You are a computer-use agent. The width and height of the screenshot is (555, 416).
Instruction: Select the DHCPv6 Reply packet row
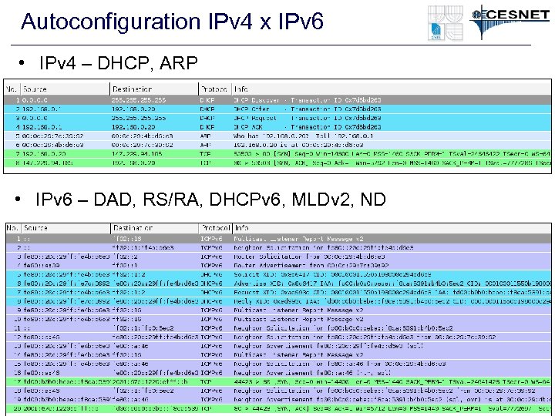click(x=278, y=301)
